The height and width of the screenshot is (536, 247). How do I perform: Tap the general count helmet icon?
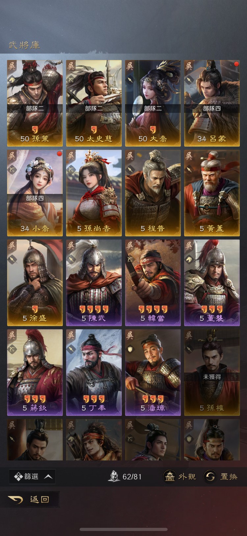click(x=114, y=476)
